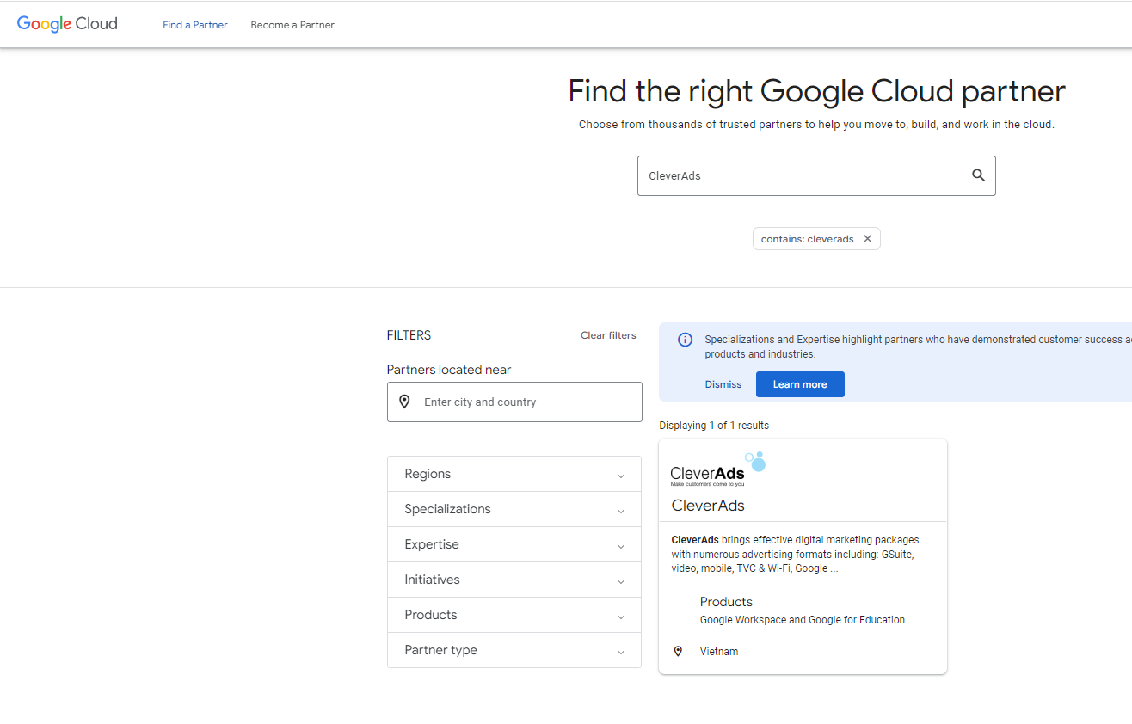Click the info icon in the blue banner
The height and width of the screenshot is (724, 1132).
(x=685, y=340)
